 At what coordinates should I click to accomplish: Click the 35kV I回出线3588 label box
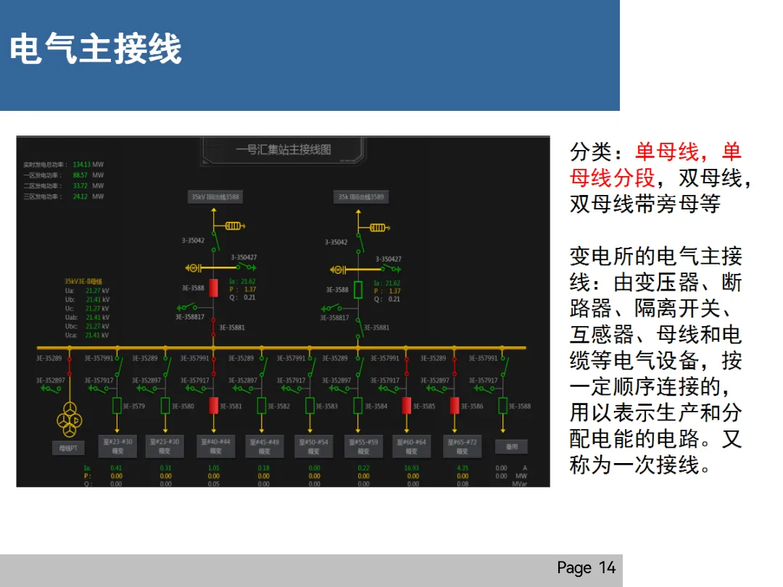pyautogui.click(x=215, y=196)
